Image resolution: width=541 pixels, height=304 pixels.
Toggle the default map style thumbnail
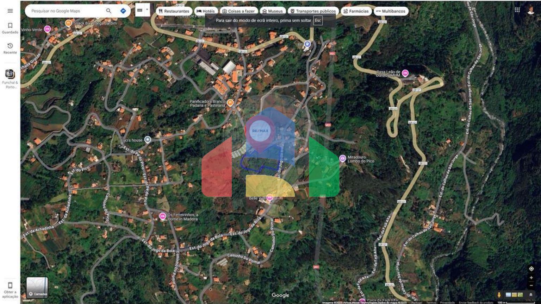pos(508,295)
